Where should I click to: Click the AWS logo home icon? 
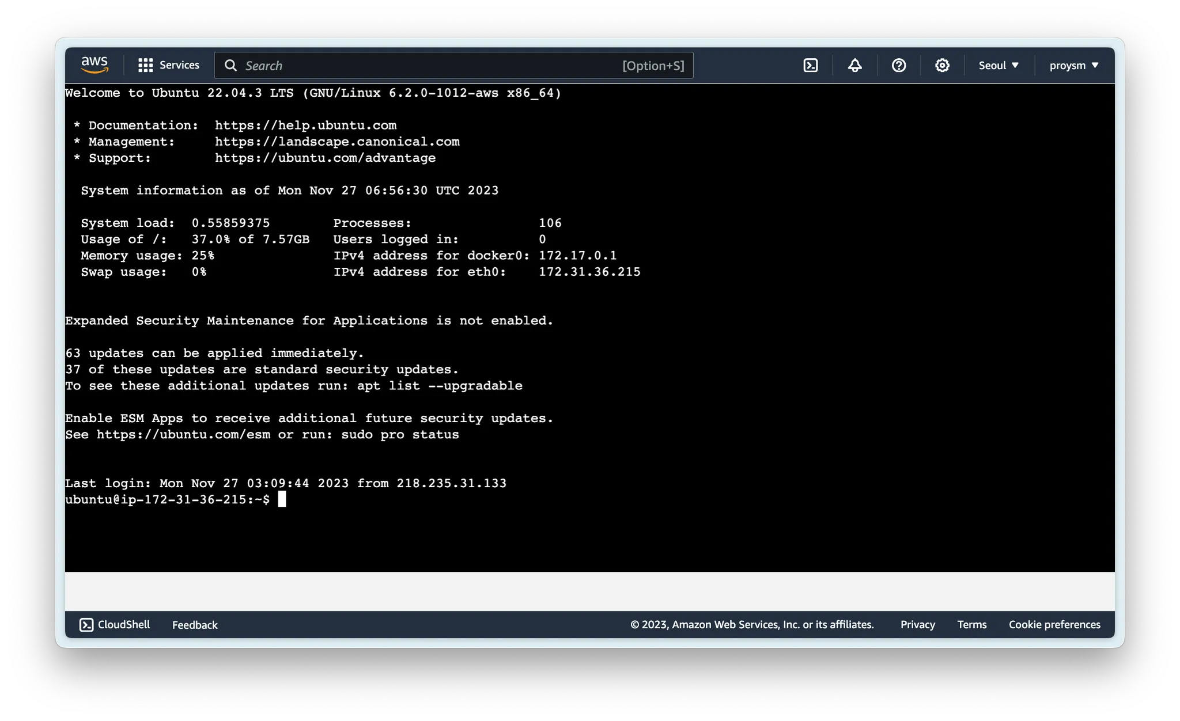tap(94, 65)
